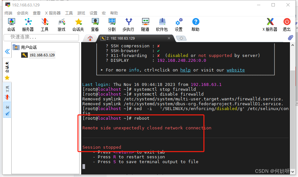Open the 终端 (Terminal) menu
The image size is (298, 177).
click(8, 13)
